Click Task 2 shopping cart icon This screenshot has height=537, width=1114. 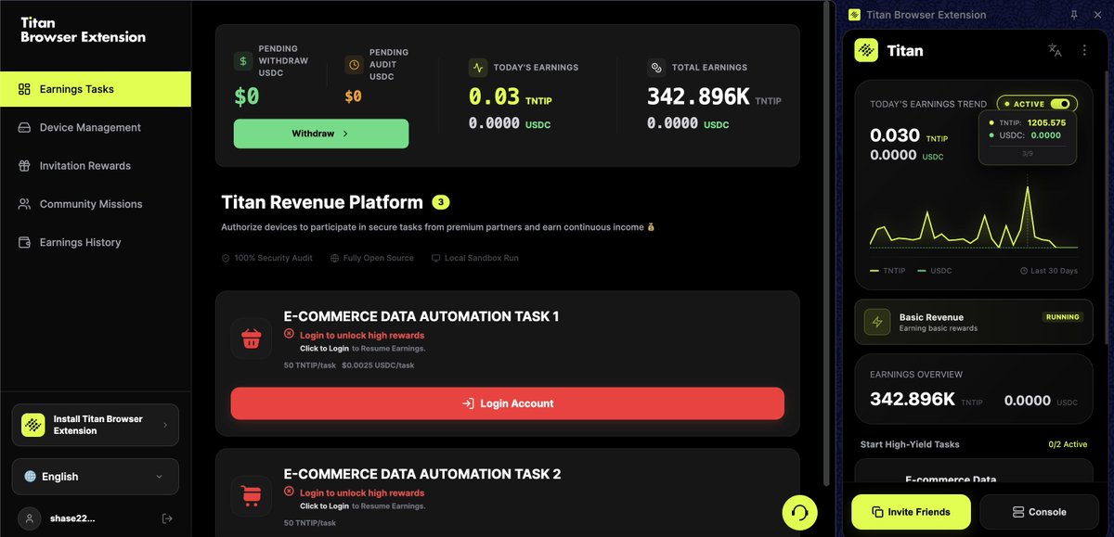pyautogui.click(x=251, y=495)
